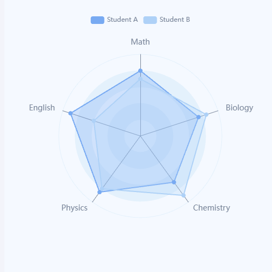Image resolution: width=272 pixels, height=272 pixels.
Task: Click the English axis label
Action: pos(42,108)
